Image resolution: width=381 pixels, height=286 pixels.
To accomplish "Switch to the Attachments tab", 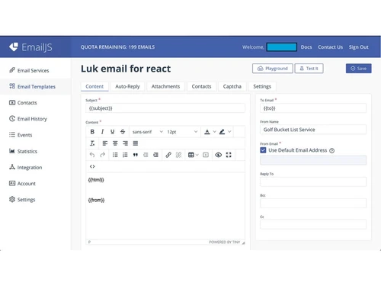I will coord(165,86).
